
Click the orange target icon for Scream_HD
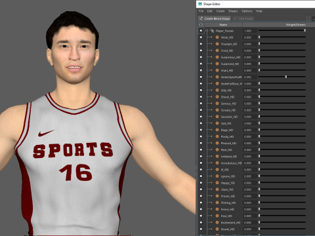[x=217, y=110]
